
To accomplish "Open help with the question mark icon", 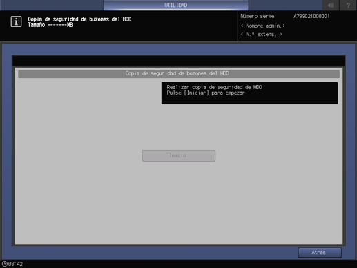I will point(348,5).
